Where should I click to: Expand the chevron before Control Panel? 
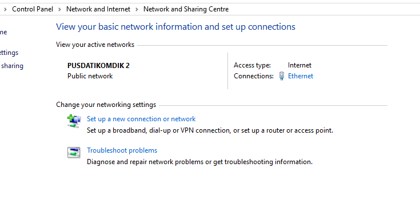(x=5, y=9)
